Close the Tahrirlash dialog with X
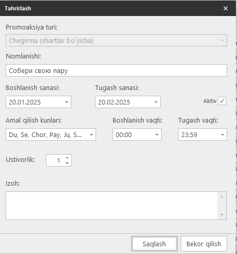This screenshot has width=237, height=254. point(226,8)
